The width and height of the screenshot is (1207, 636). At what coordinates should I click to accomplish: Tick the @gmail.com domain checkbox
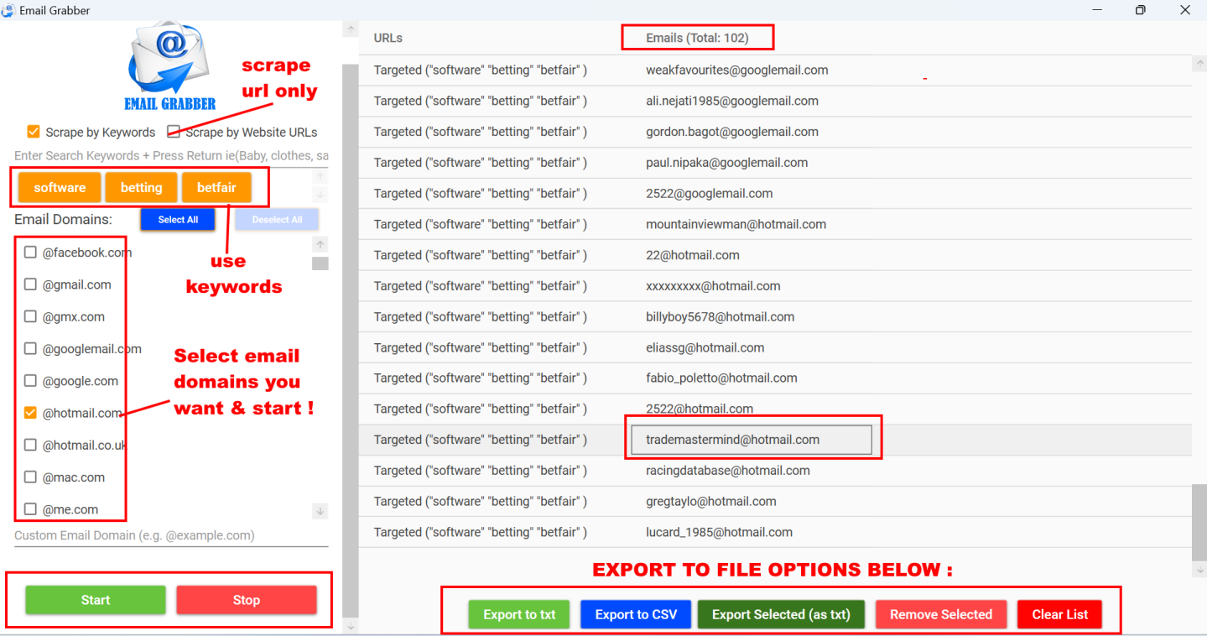(31, 284)
